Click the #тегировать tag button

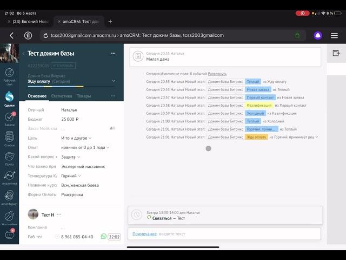click(63, 66)
